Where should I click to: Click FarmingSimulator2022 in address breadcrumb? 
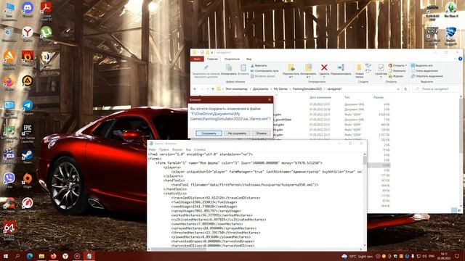[307, 88]
